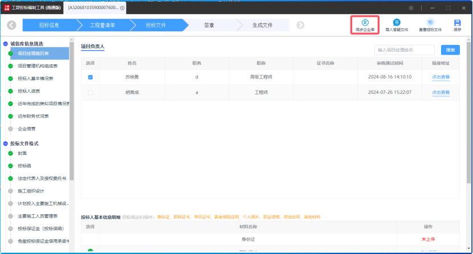Go forward with the right arrow circle
This screenshot has width=473, height=254.
click(300, 26)
